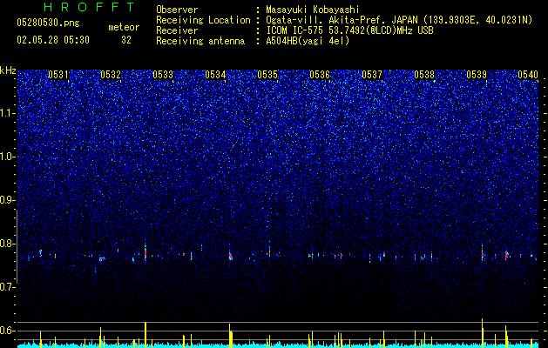Screen dimensions: 548x348
Task: Select the filename 05280530.png
Action: pyautogui.click(x=48, y=23)
